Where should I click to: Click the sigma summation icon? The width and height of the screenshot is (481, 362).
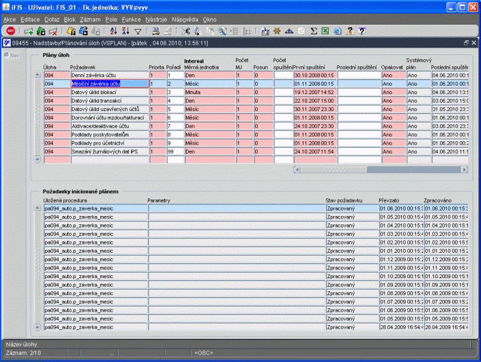(313, 31)
